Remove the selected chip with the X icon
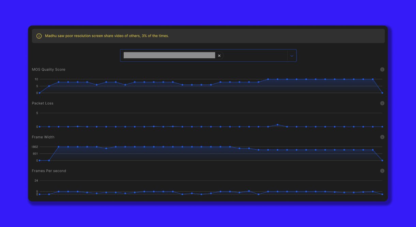This screenshot has height=227, width=416. (219, 56)
